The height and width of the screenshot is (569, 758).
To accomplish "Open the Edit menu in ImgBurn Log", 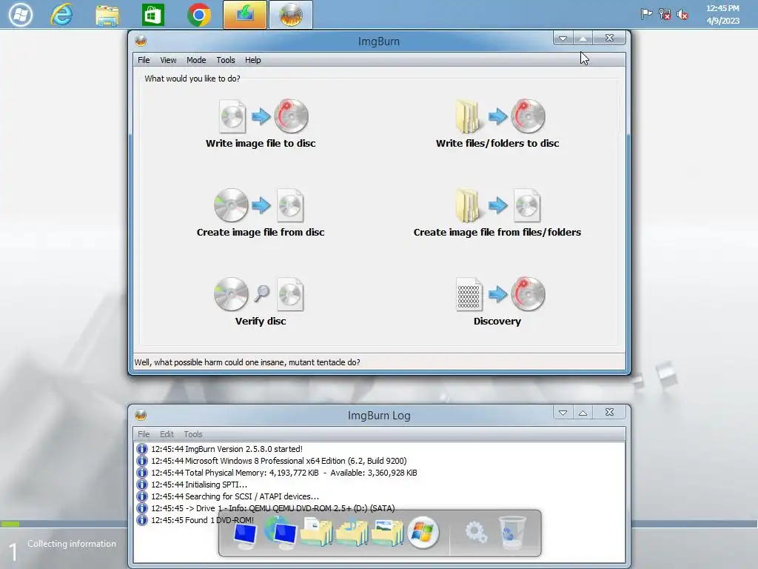I will coord(167,434).
